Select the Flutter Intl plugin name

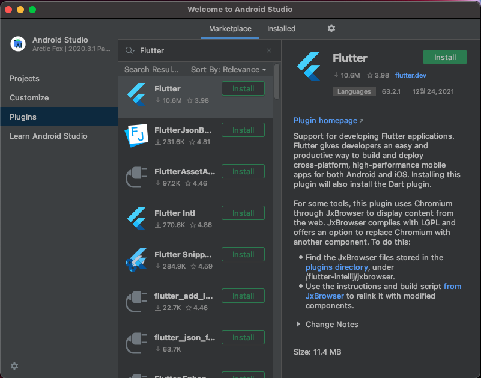(x=175, y=213)
